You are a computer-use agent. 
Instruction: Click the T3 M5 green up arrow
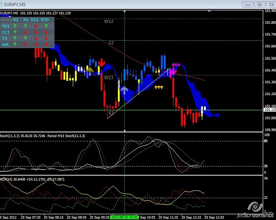tap(26, 38)
